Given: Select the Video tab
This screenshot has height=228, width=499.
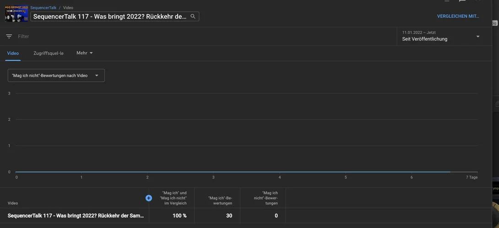Looking at the screenshot, I should [13, 53].
